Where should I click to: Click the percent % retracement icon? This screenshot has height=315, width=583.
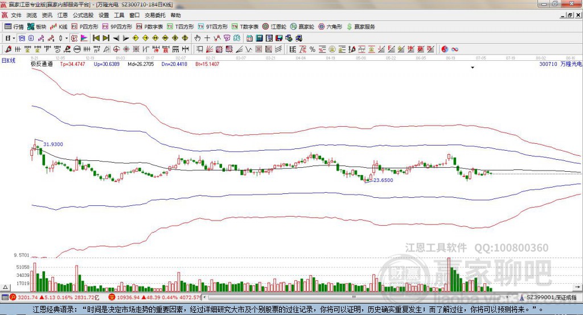313,49
